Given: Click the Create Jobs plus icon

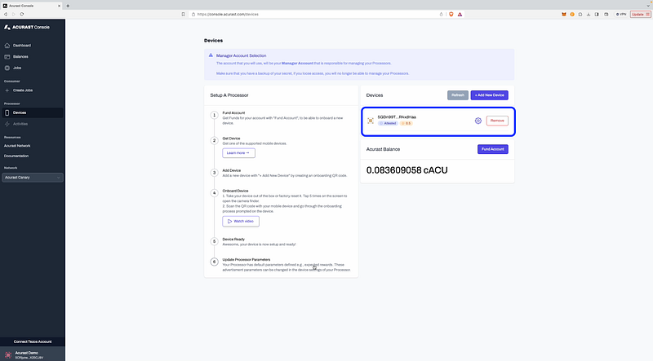Looking at the screenshot, I should (x=7, y=90).
